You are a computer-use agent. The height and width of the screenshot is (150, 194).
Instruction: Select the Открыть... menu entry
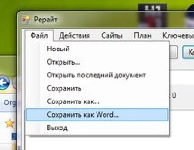pyautogui.click(x=97, y=62)
